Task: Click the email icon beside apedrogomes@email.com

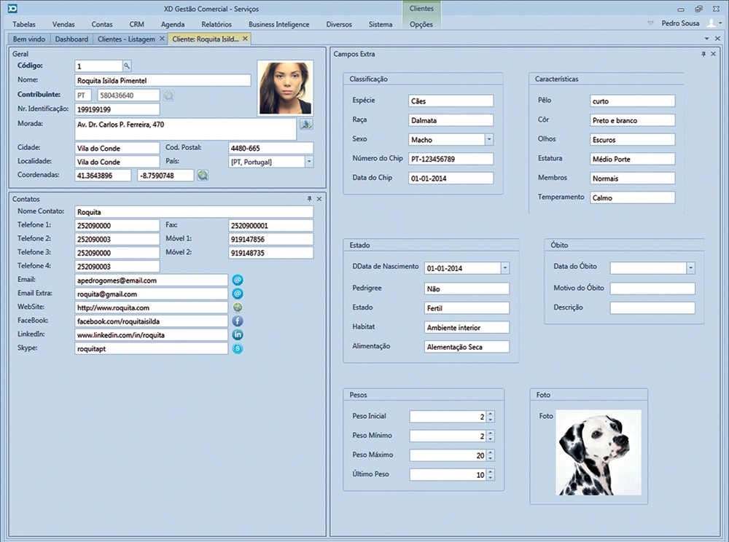Action: click(237, 280)
